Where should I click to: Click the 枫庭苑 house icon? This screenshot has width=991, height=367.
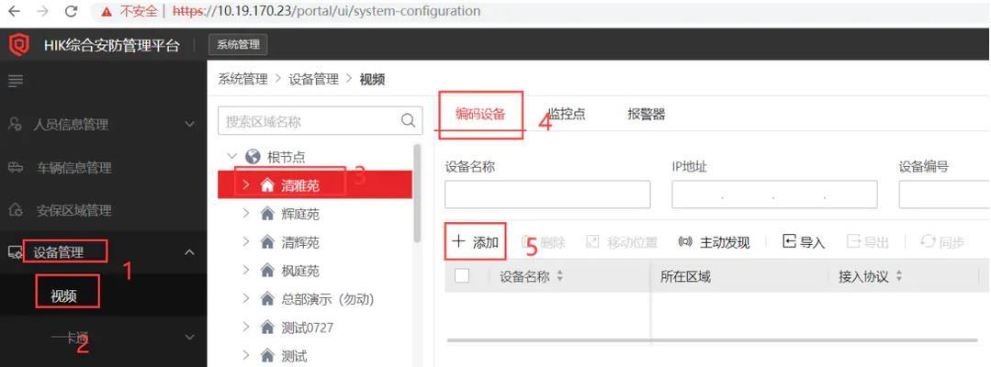267,271
